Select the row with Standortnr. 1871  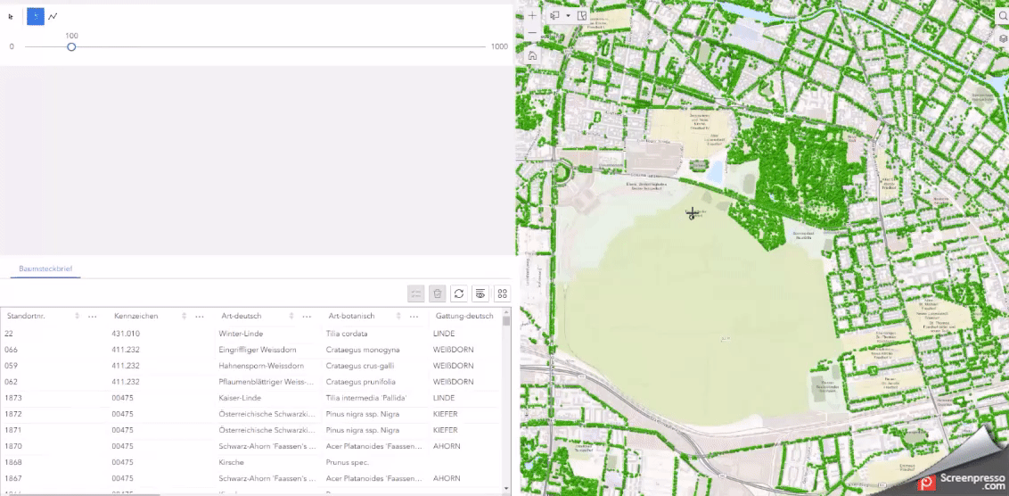(251, 430)
